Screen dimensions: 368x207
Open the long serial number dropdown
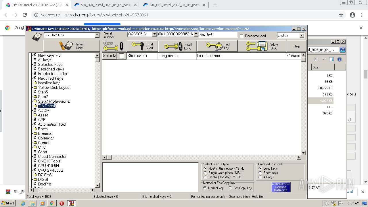point(196,34)
